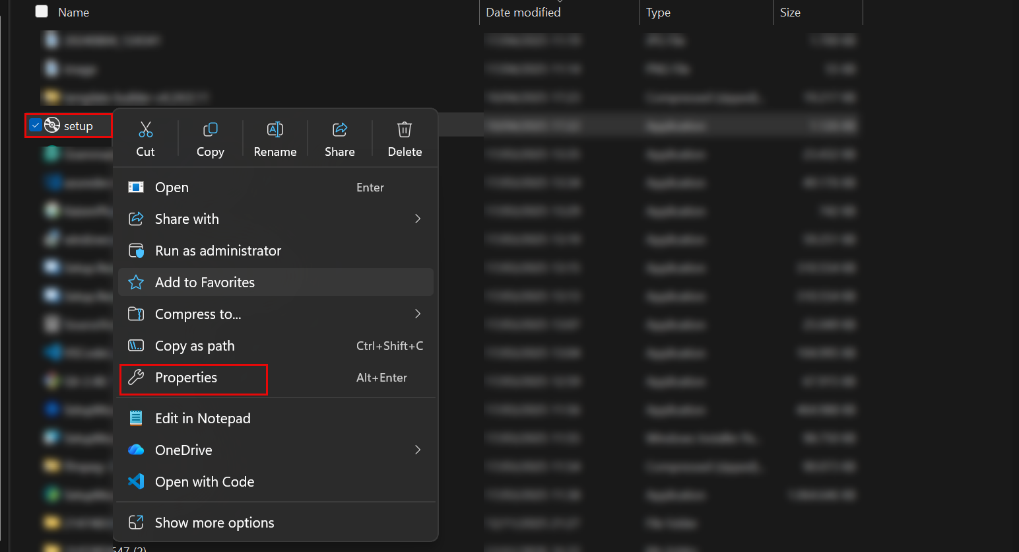The height and width of the screenshot is (552, 1019).
Task: Click Show more options
Action: [214, 523]
